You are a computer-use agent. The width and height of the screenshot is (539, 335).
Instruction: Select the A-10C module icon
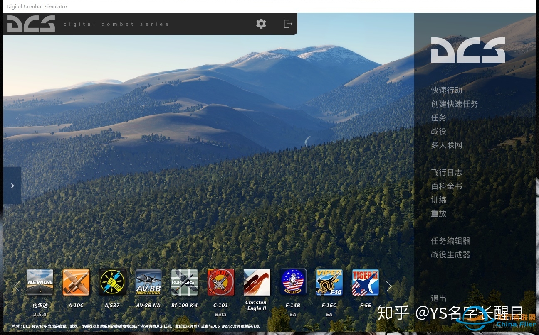pos(76,282)
